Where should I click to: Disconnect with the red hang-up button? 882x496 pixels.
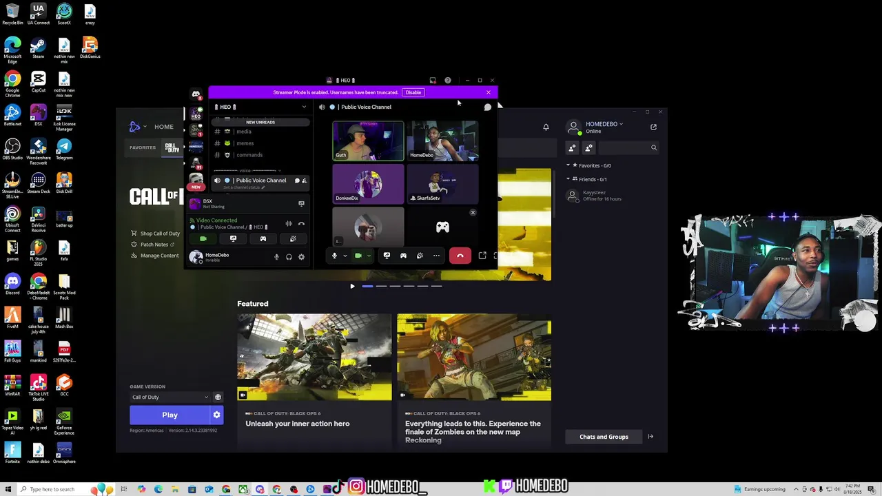coord(460,256)
